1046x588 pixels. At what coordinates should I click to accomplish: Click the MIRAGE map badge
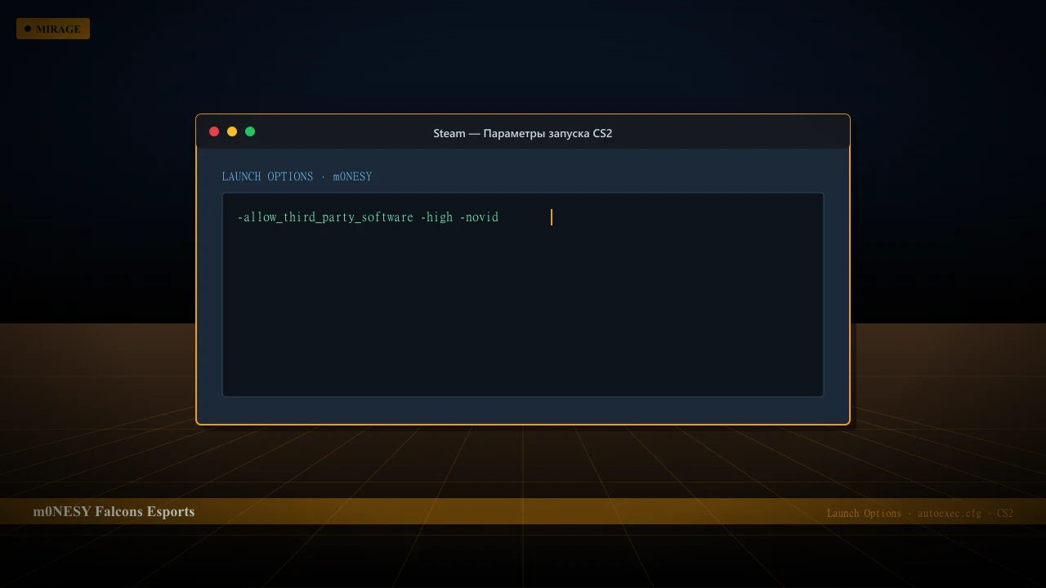tap(53, 29)
